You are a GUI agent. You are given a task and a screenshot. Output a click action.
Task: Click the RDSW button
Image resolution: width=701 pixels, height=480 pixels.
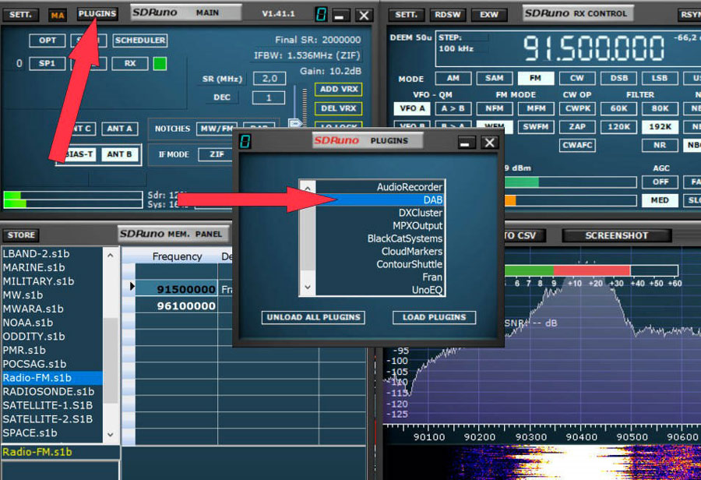tap(447, 15)
